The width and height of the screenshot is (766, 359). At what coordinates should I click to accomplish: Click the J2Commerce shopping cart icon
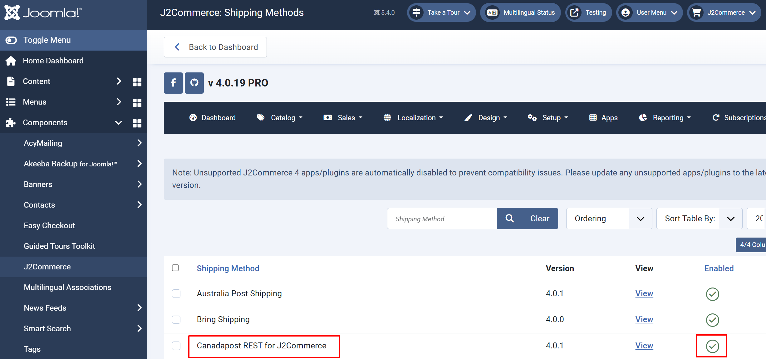pos(696,12)
